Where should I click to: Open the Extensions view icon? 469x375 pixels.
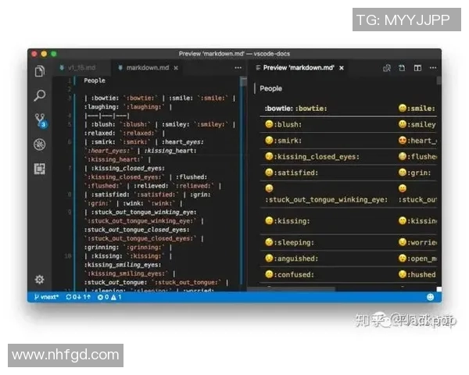pyautogui.click(x=40, y=169)
